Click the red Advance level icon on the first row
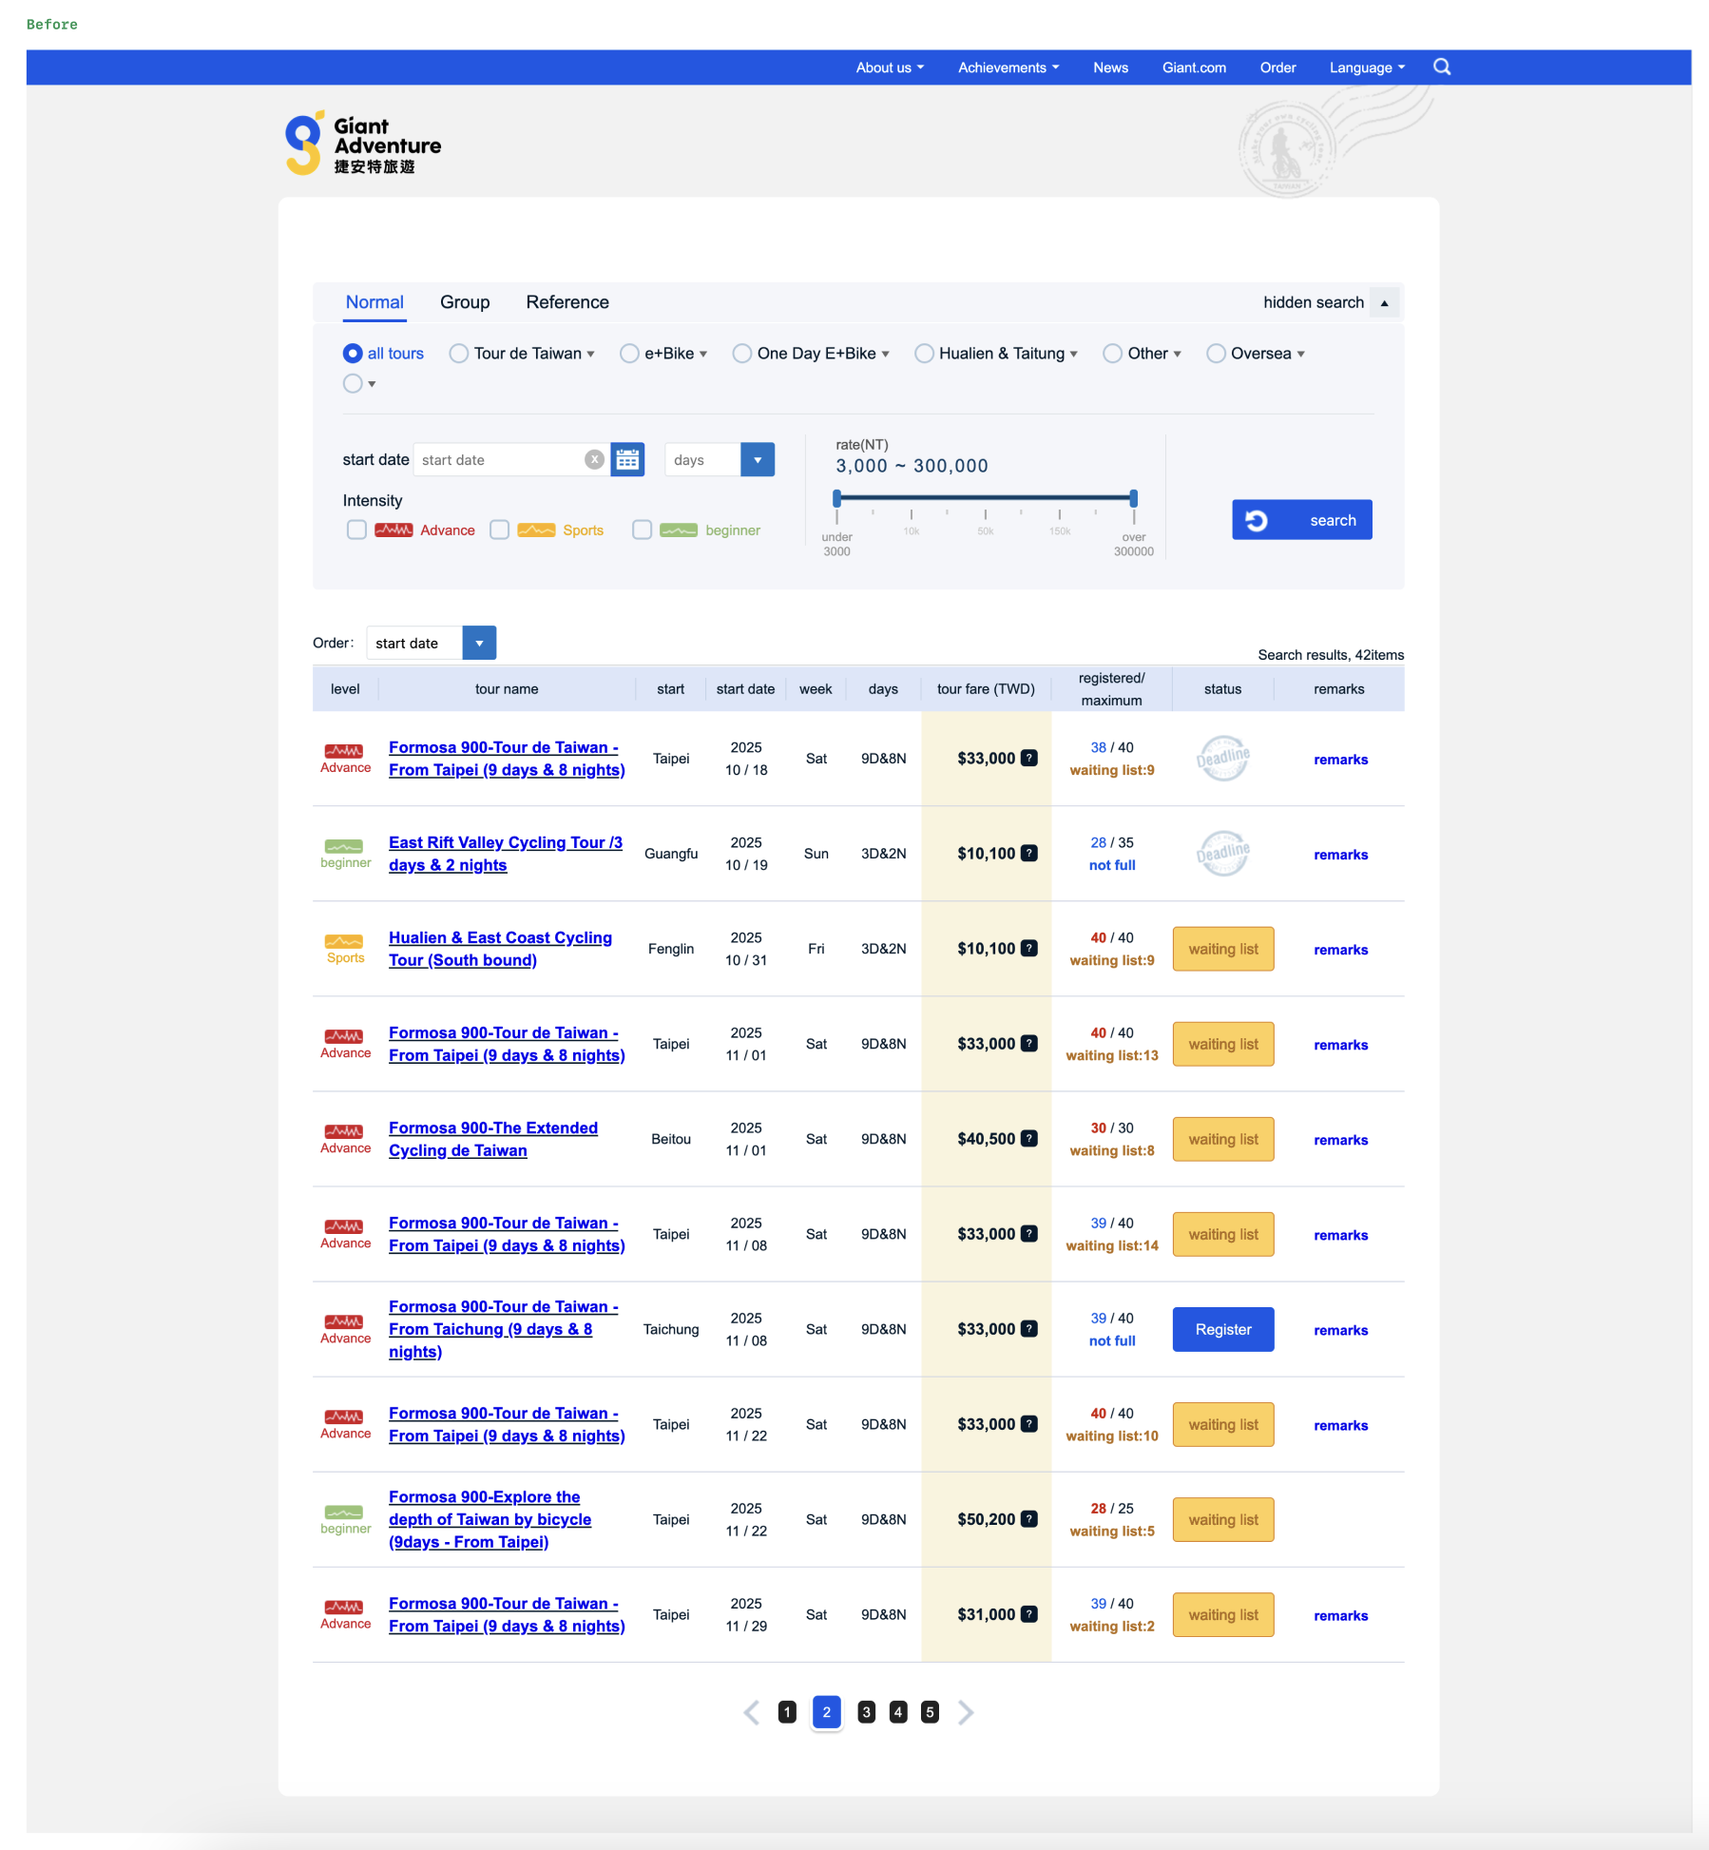The height and width of the screenshot is (1850, 1709). (x=345, y=752)
